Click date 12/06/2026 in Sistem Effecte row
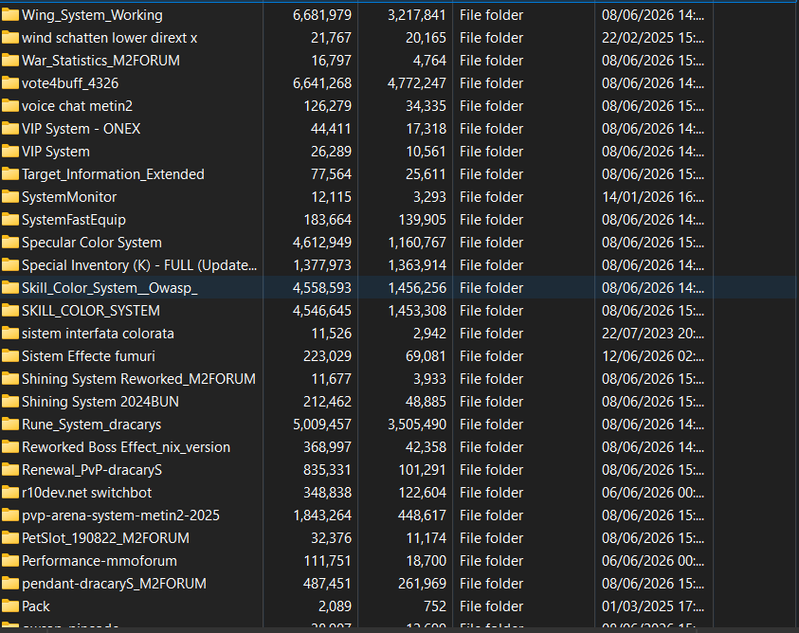This screenshot has height=633, width=799. (x=653, y=355)
